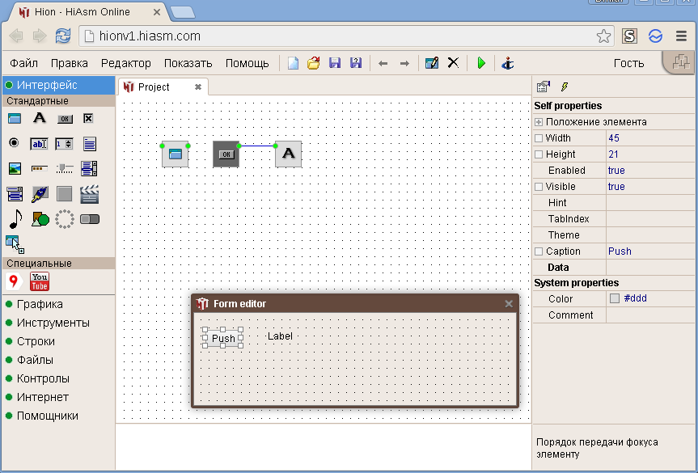Select the shapes figure component in palette
Screen dimensions: 698x473
(x=40, y=219)
